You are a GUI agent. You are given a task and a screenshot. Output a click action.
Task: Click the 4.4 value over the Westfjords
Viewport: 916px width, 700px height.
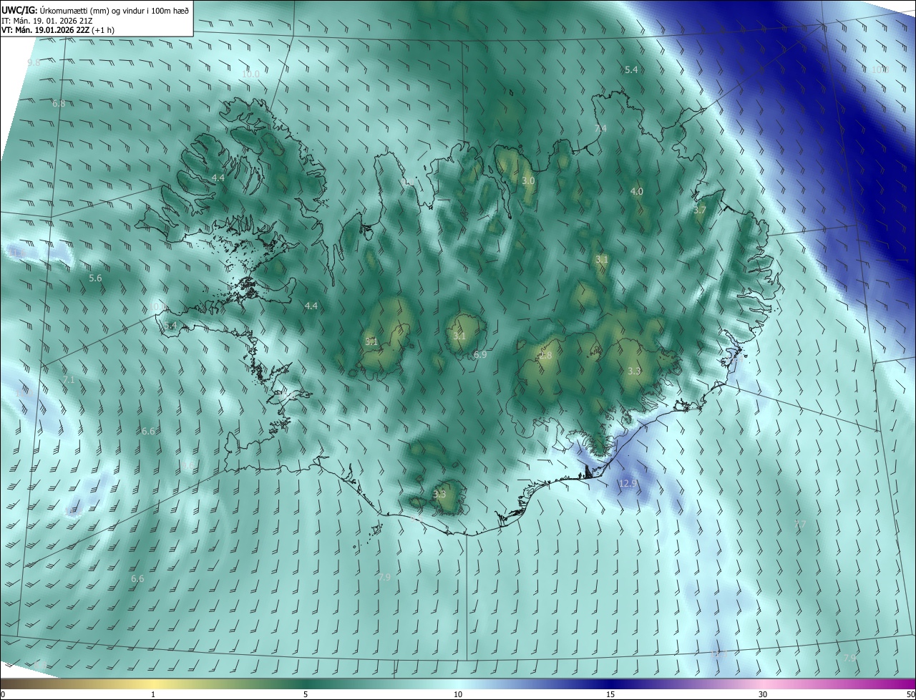(218, 178)
